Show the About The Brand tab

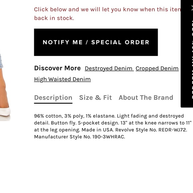point(146,97)
